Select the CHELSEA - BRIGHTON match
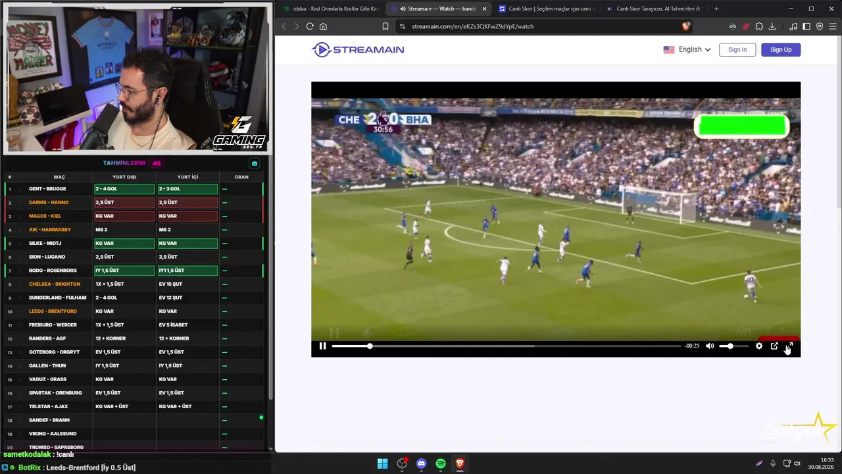The height and width of the screenshot is (474, 842). pyautogui.click(x=55, y=284)
